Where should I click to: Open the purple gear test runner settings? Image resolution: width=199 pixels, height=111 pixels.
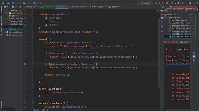click(x=162, y=18)
